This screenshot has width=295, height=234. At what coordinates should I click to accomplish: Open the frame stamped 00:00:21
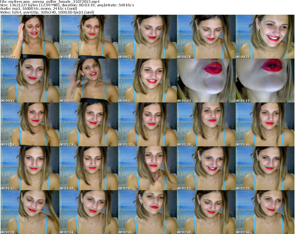click(147, 37)
